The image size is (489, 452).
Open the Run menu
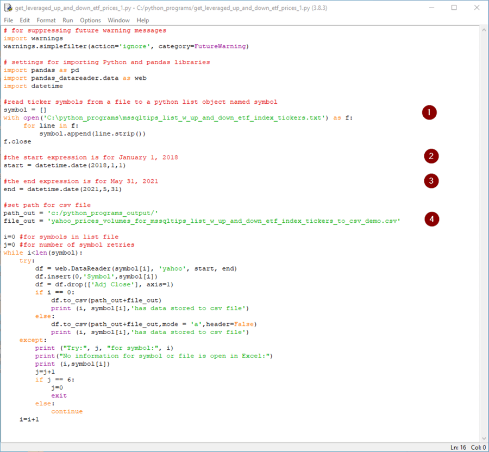point(67,20)
